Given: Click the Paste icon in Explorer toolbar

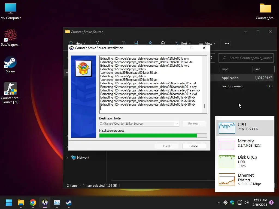Looking at the screenshot, I should (x=123, y=43).
